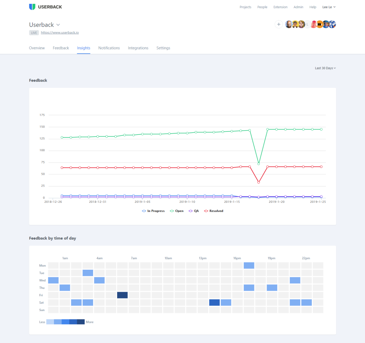This screenshot has width=365, height=343.
Task: Click the orange MH avatar
Action: coord(320,24)
